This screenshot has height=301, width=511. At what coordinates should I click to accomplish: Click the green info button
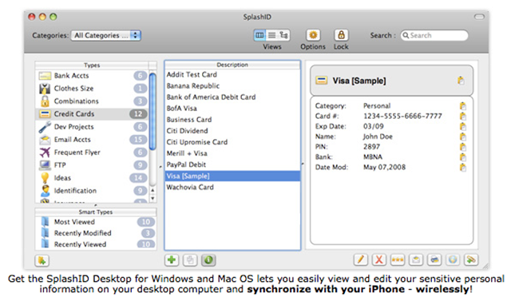pyautogui.click(x=208, y=260)
